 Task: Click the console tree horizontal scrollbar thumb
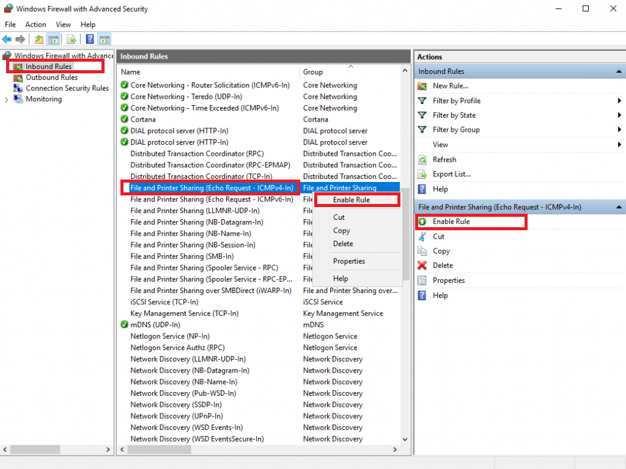(35, 449)
